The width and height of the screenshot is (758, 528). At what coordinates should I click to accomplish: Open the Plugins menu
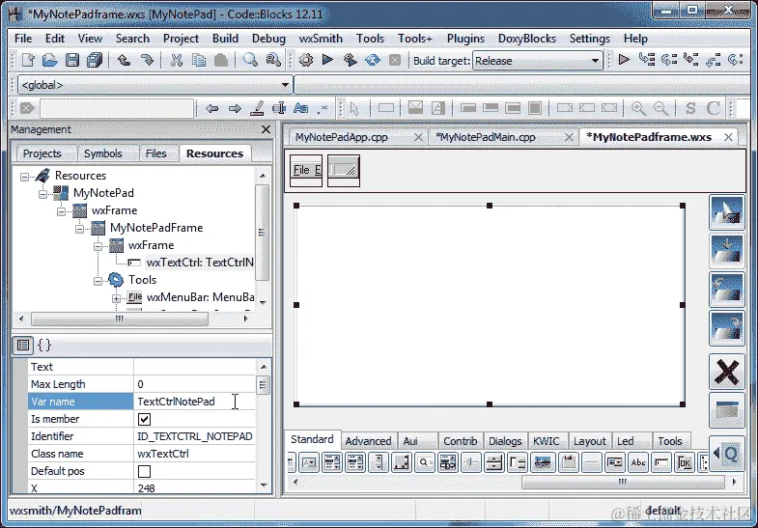(x=465, y=39)
